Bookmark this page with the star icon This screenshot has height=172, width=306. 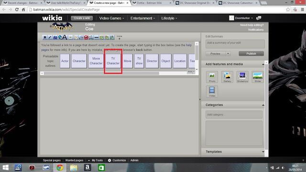(x=288, y=10)
